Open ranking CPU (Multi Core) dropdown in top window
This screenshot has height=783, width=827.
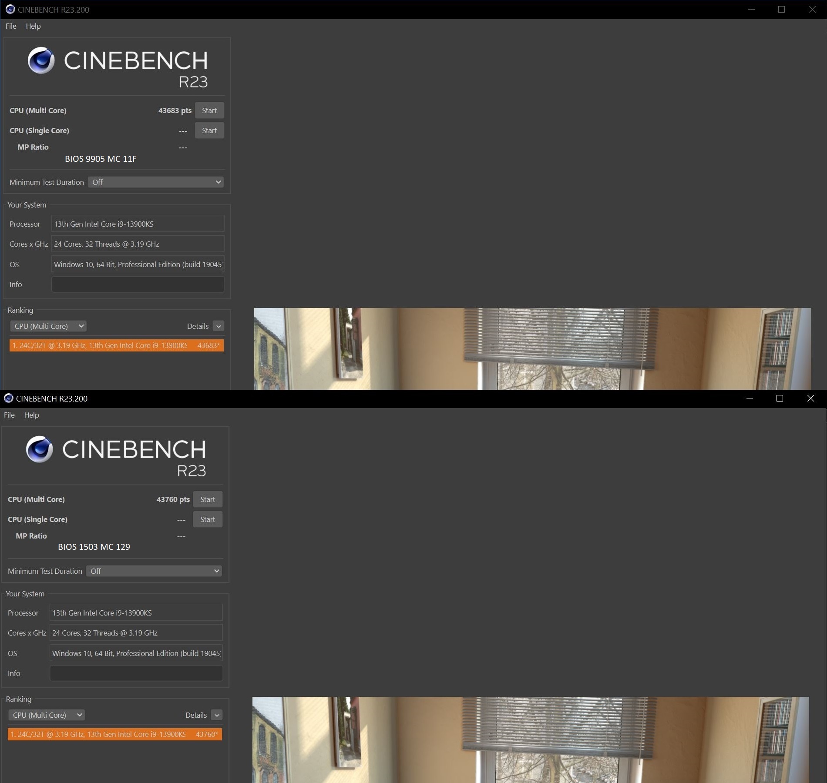coord(48,326)
